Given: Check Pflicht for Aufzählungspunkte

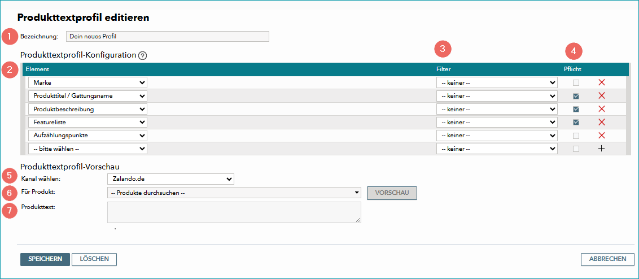Looking at the screenshot, I should (576, 136).
